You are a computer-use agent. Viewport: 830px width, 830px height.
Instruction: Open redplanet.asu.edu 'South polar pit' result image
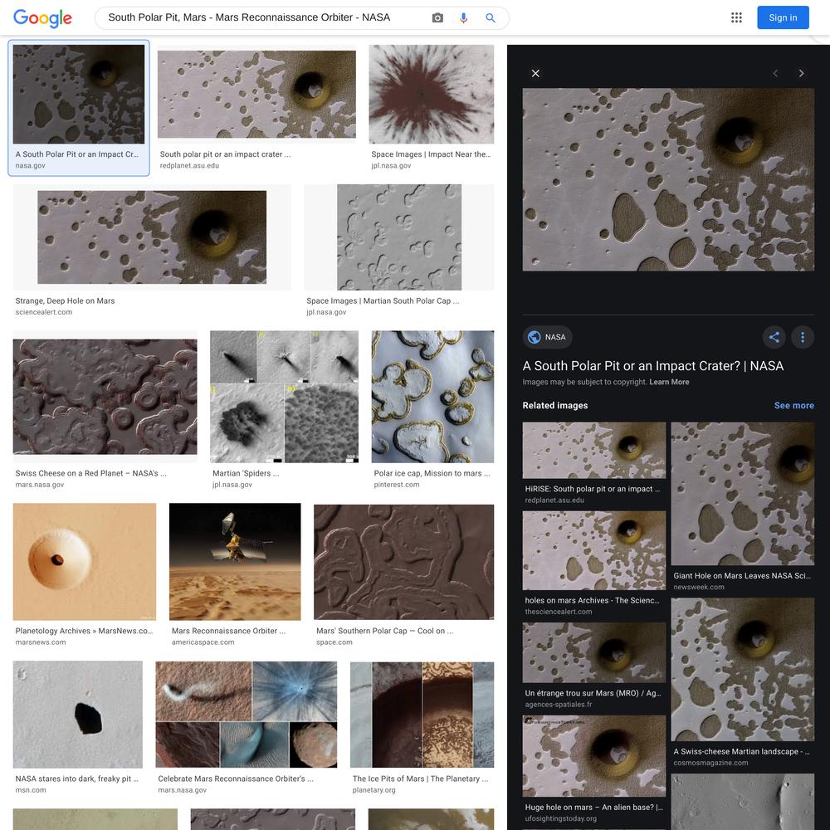(x=256, y=95)
